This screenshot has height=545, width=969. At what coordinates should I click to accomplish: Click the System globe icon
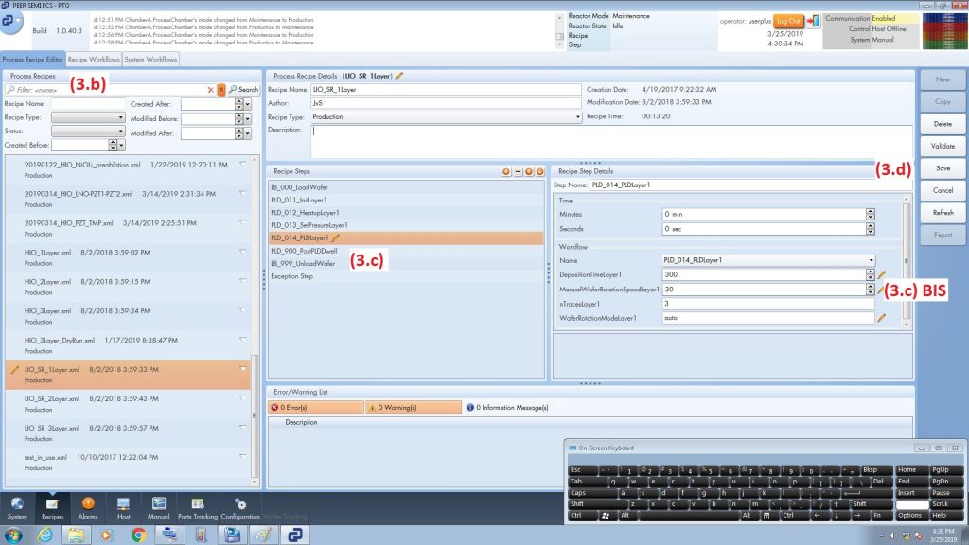pos(17,507)
